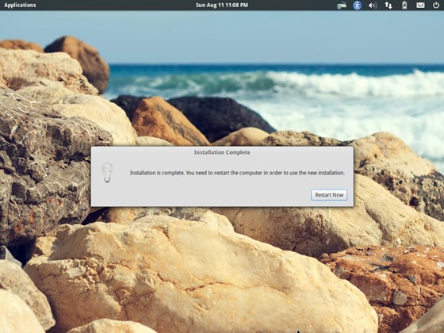Image resolution: width=444 pixels, height=333 pixels.
Task: Open the sound volume indicator
Action: [x=373, y=5]
